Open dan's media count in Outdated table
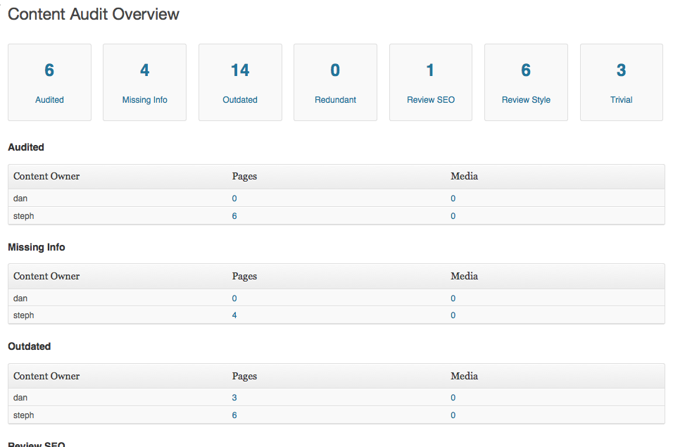Screen dimensions: 673x447 coord(453,398)
